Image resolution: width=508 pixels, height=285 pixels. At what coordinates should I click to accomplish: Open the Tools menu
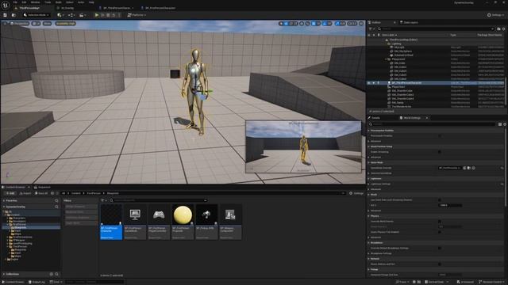pyautogui.click(x=48, y=2)
